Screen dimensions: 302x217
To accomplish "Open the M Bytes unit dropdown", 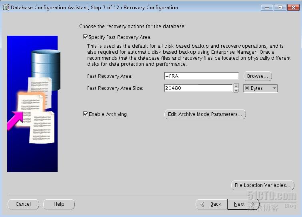I will click(260, 88).
